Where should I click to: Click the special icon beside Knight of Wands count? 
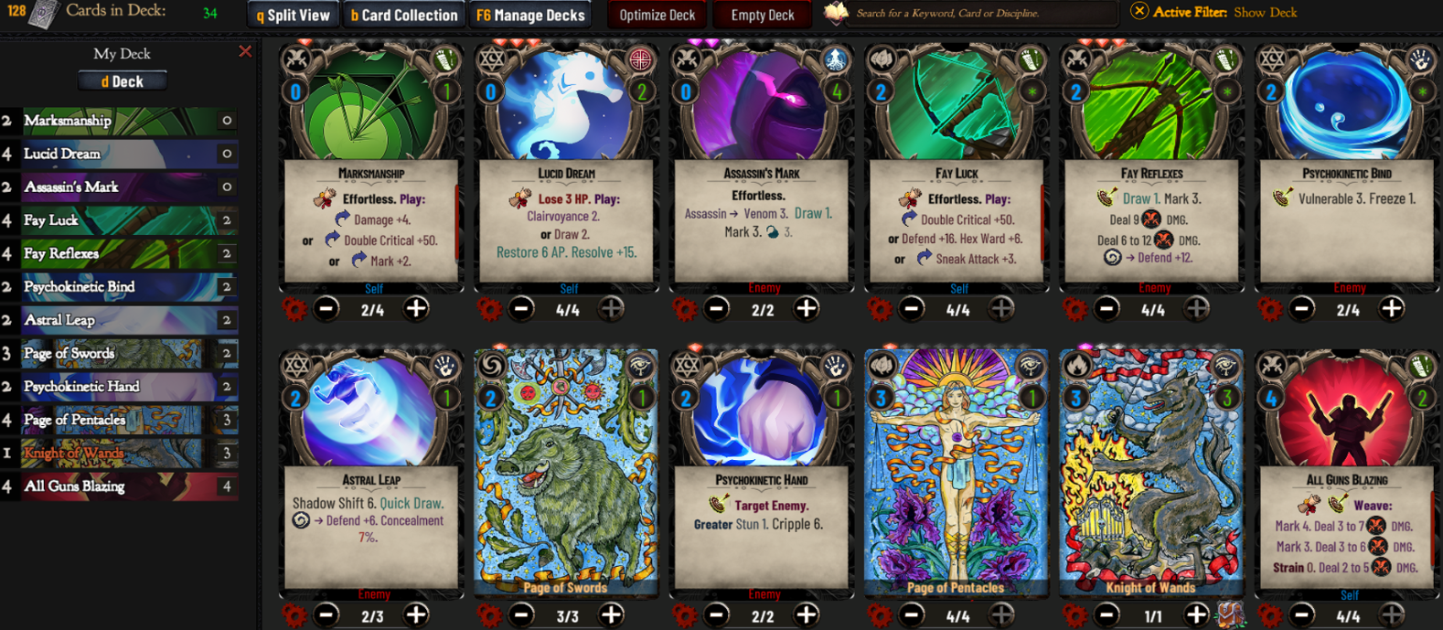click(x=1231, y=615)
